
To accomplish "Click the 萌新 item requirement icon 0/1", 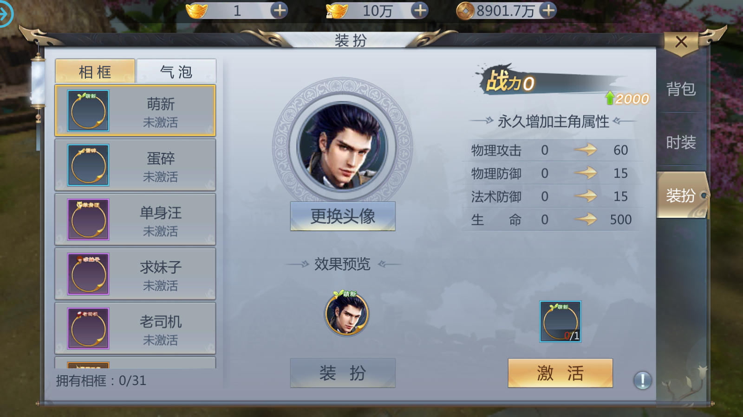I will [x=561, y=322].
